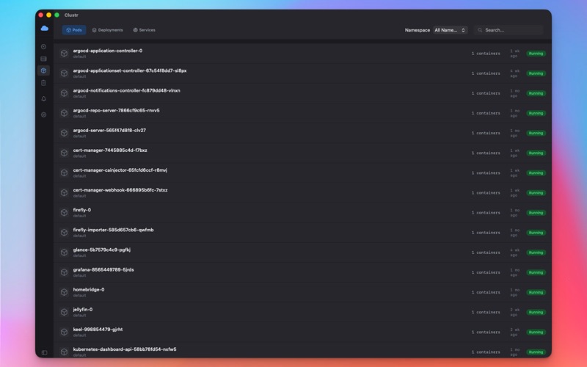587x367 pixels.
Task: Click cube icon of firefly-0 pod
Action: coord(64,212)
